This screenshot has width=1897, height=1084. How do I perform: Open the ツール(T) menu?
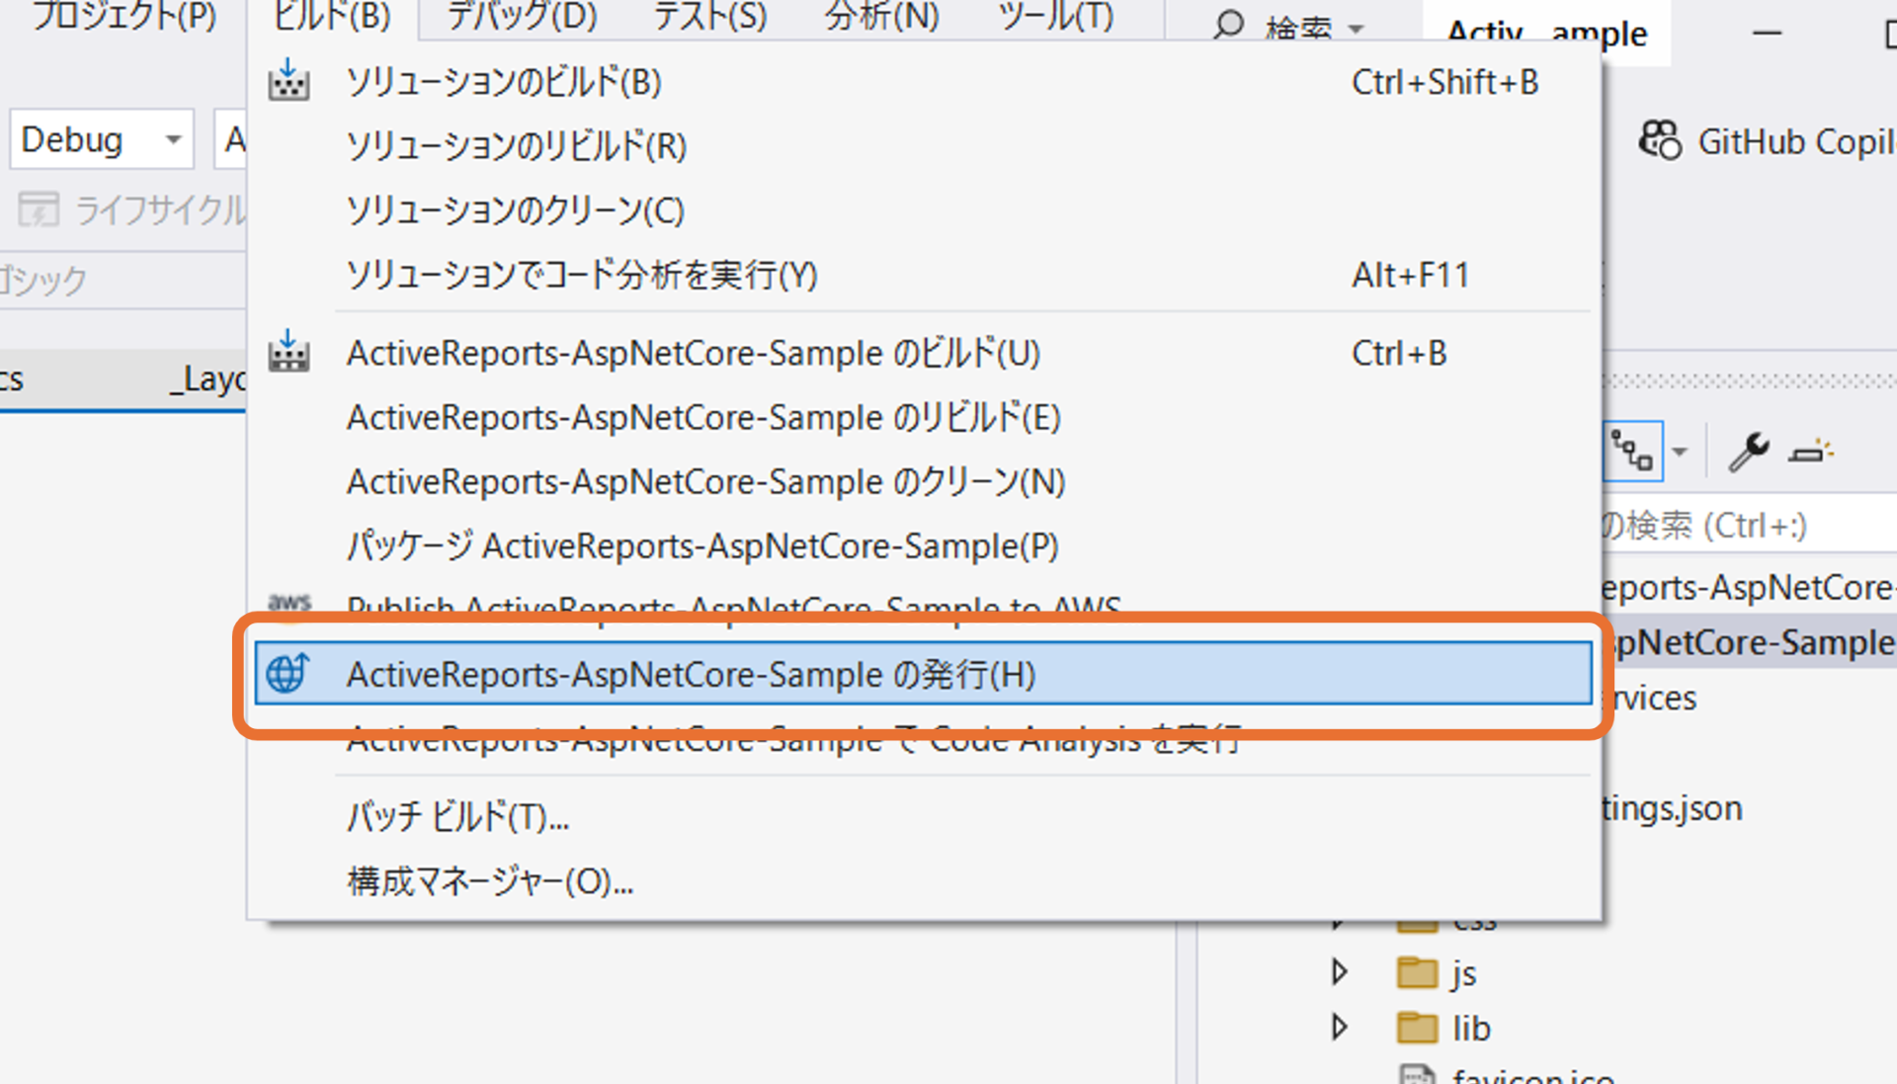tap(1055, 17)
